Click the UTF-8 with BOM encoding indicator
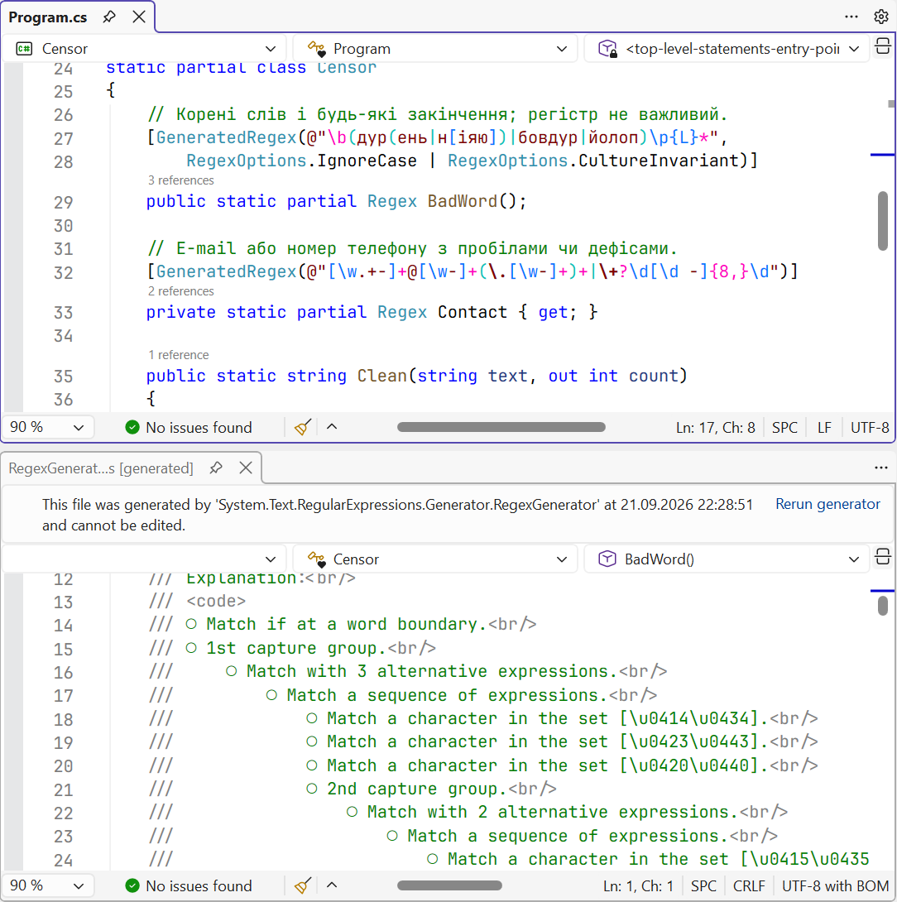The height and width of the screenshot is (902, 897). [836, 886]
